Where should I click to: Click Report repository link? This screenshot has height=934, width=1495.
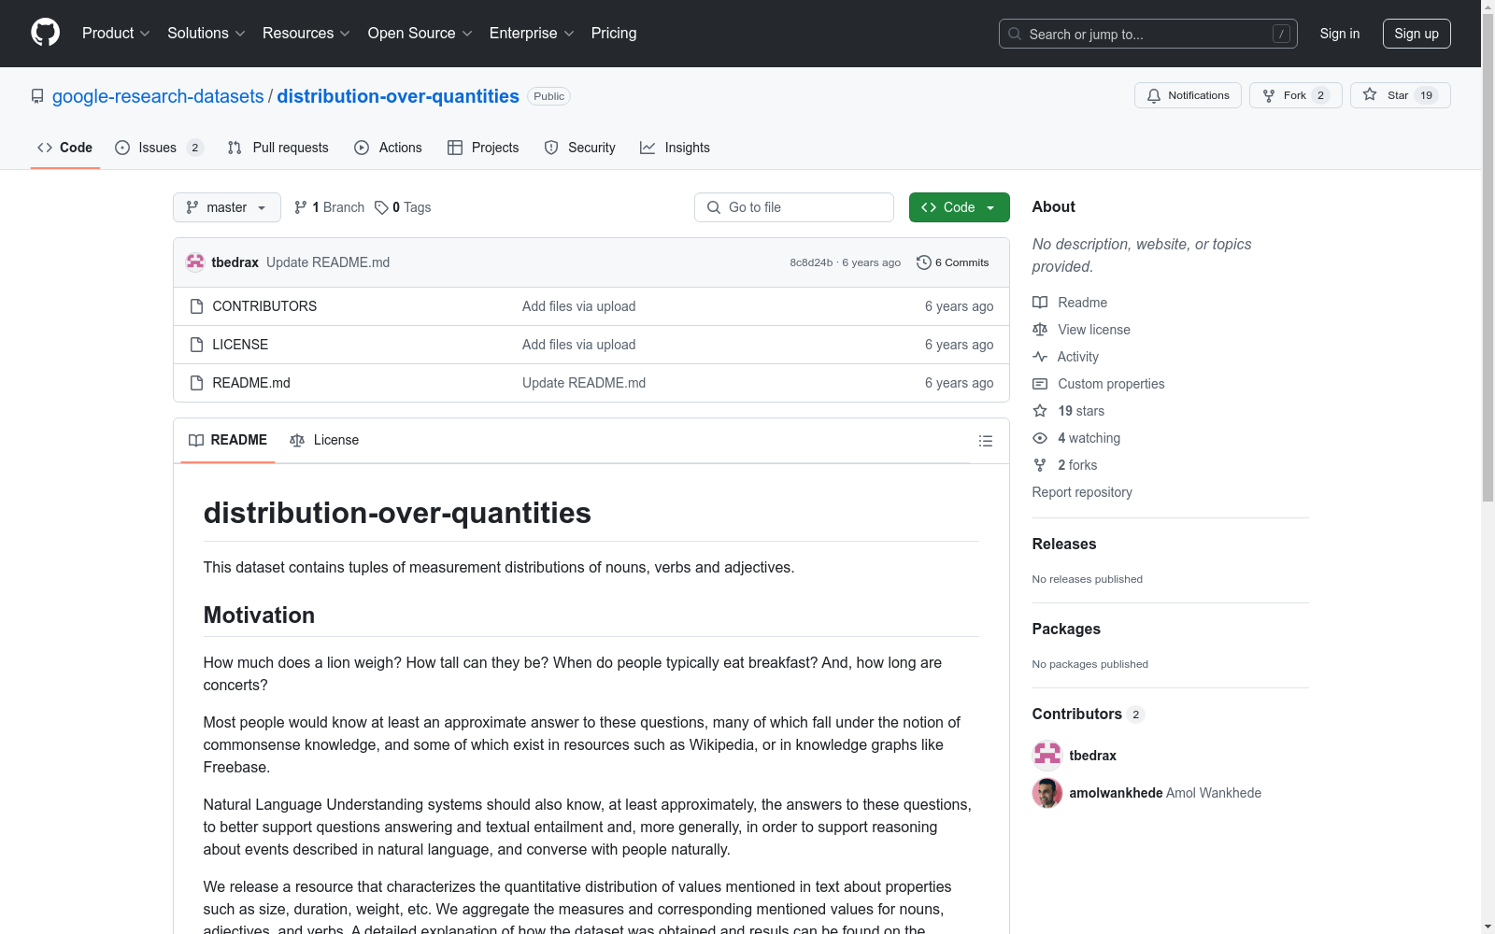pyautogui.click(x=1082, y=492)
